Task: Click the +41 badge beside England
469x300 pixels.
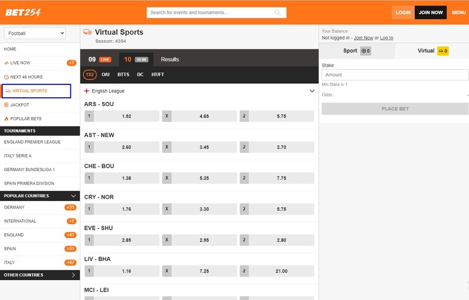Action: pyautogui.click(x=70, y=235)
